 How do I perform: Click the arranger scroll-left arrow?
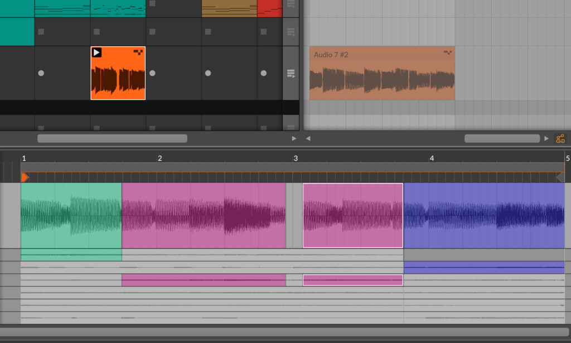(x=308, y=138)
